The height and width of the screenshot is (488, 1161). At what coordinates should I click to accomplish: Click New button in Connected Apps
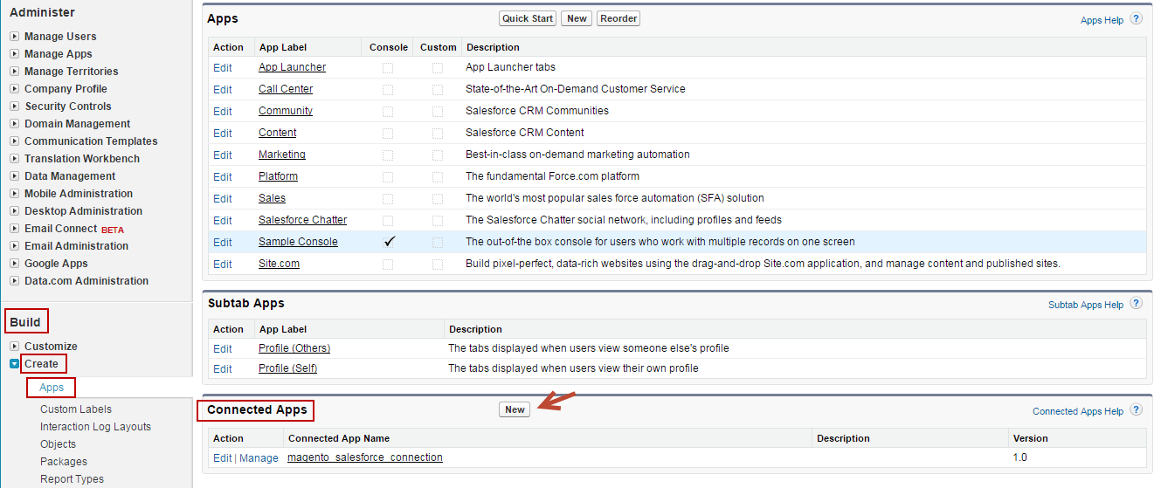515,409
